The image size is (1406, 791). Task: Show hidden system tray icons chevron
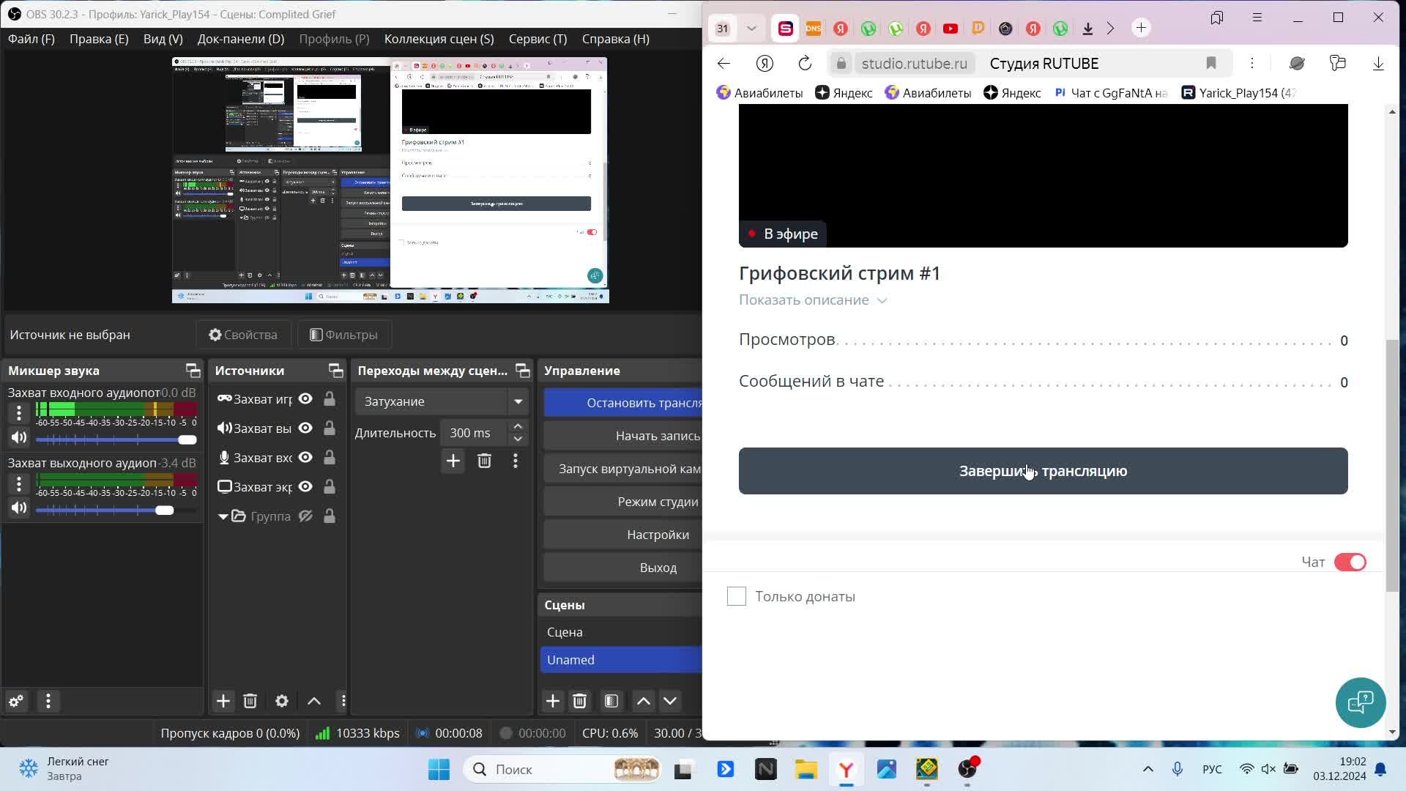tap(1148, 769)
